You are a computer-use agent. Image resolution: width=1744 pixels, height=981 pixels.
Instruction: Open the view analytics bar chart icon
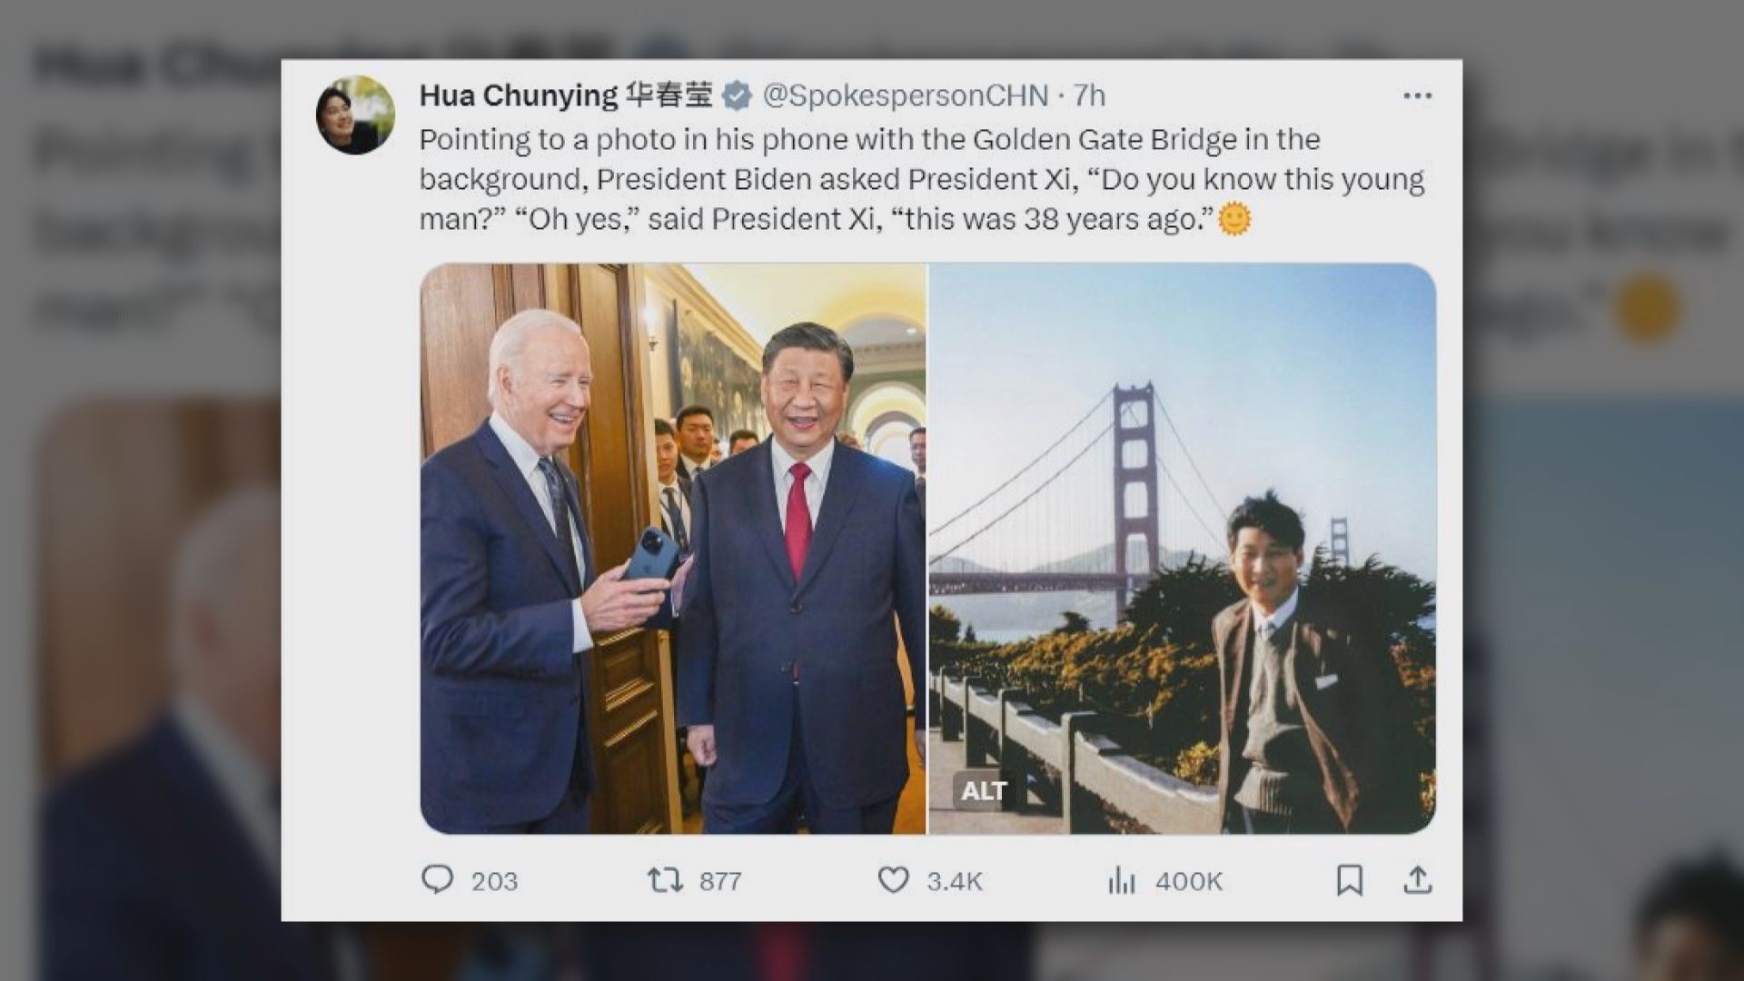[1122, 879]
